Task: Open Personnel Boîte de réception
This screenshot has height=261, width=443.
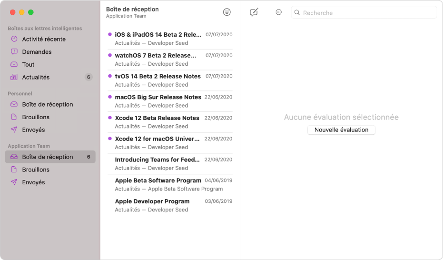Action: click(x=50, y=104)
